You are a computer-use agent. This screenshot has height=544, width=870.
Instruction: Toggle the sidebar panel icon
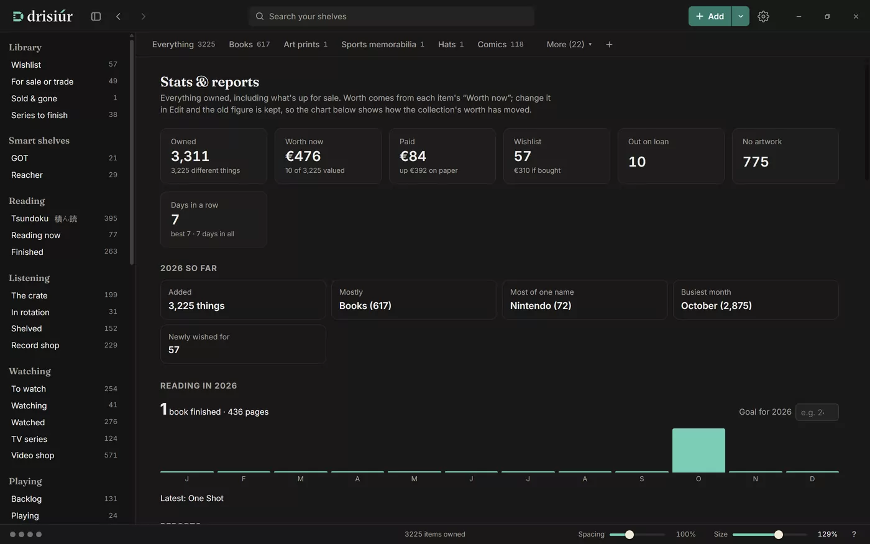point(96,16)
